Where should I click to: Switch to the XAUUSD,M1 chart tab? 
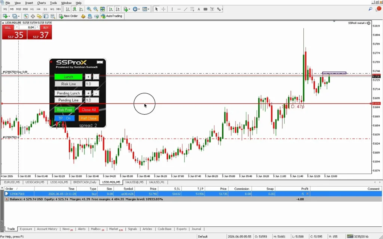157,182
